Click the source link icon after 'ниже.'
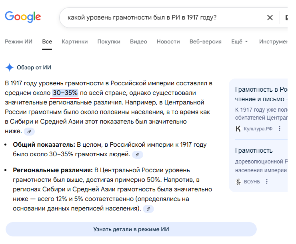The image size is (296, 244). coord(29,131)
